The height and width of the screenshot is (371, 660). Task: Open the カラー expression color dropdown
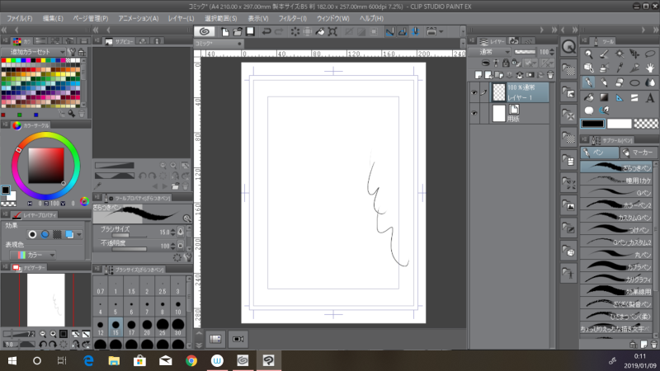pos(31,256)
